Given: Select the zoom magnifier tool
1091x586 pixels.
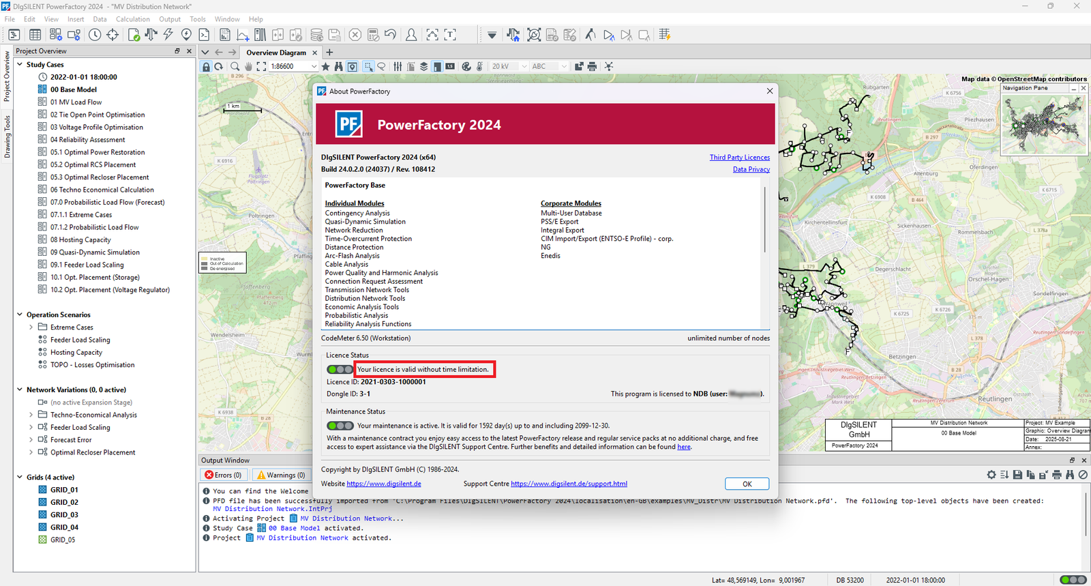Looking at the screenshot, I should click(235, 66).
